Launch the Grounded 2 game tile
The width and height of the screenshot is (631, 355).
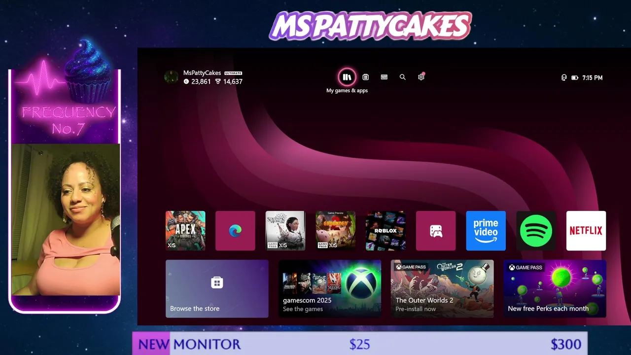tap(336, 231)
